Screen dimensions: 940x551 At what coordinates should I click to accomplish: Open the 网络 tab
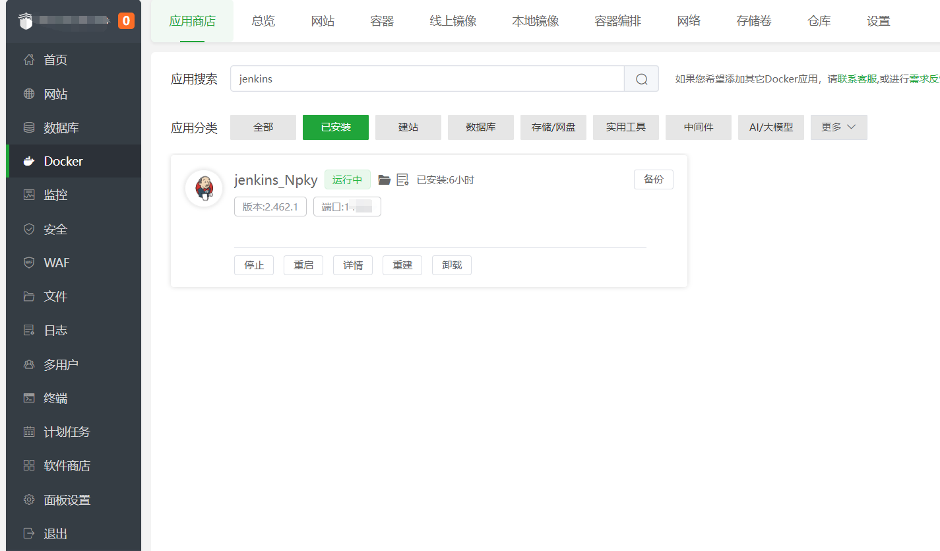click(x=689, y=21)
